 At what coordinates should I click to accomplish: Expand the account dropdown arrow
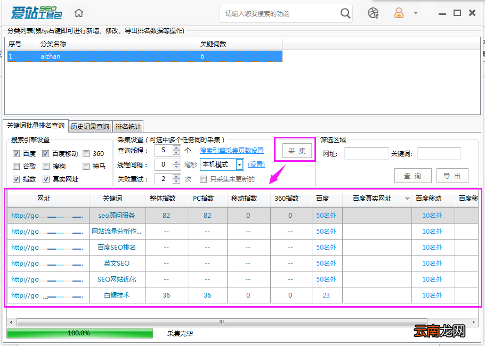coord(416,13)
